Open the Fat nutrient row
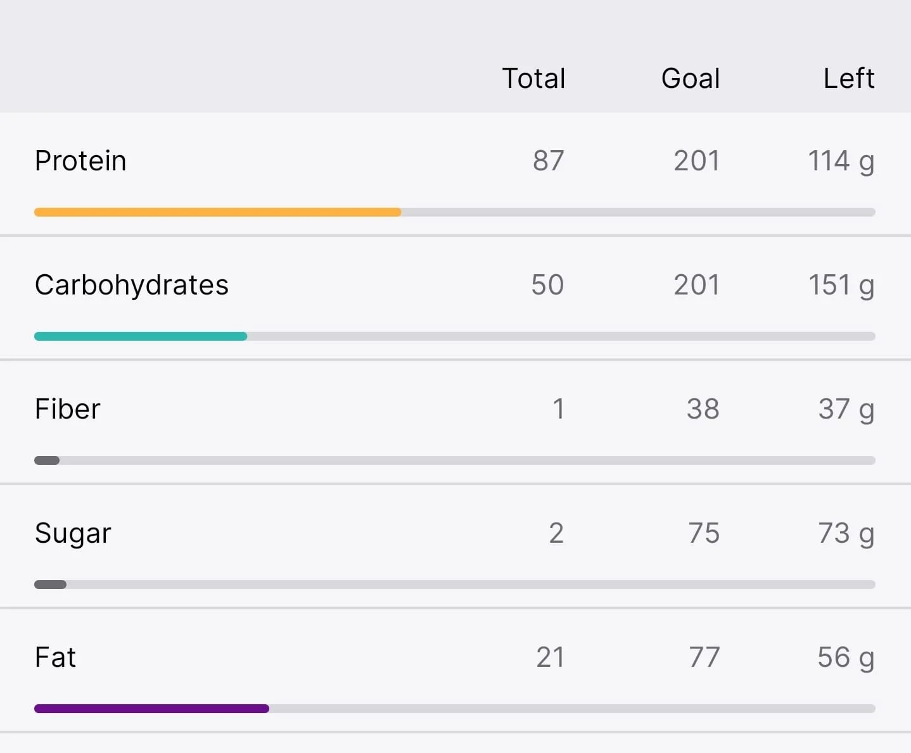Image resolution: width=911 pixels, height=753 pixels. (455, 671)
